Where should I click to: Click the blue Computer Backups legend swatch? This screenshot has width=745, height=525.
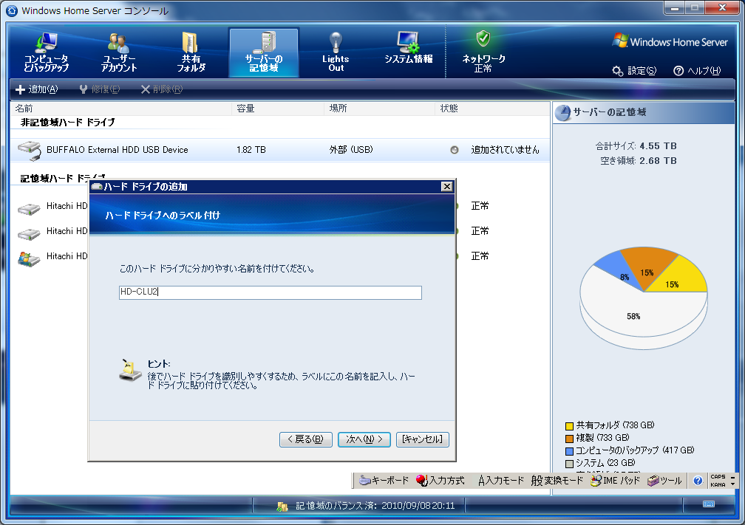569,451
